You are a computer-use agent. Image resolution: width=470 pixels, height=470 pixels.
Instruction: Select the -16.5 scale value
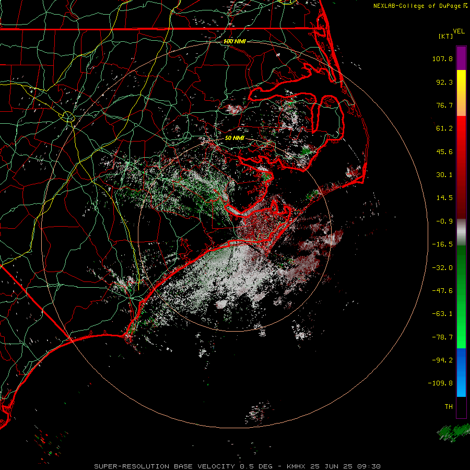pyautogui.click(x=442, y=244)
